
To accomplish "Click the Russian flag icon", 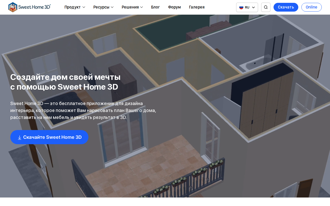I will pyautogui.click(x=241, y=7).
